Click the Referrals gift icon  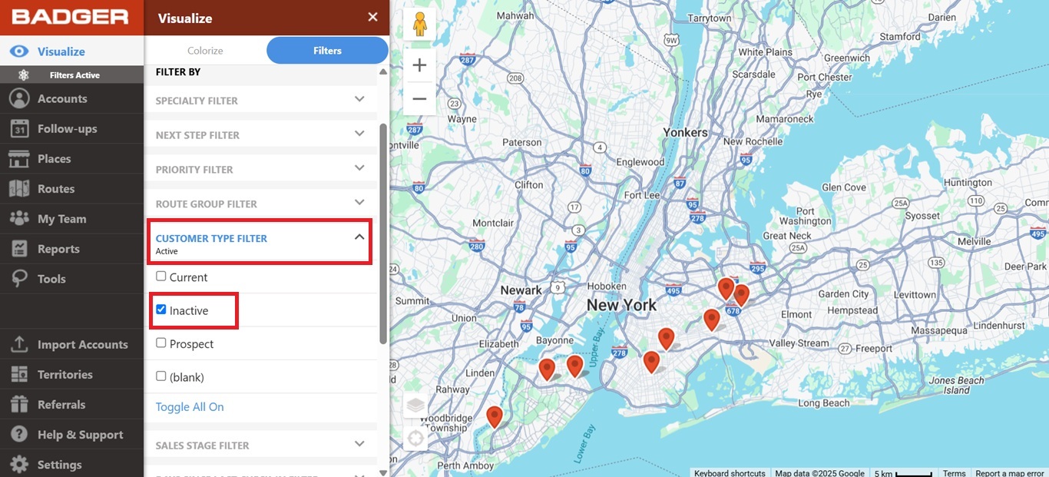click(19, 404)
